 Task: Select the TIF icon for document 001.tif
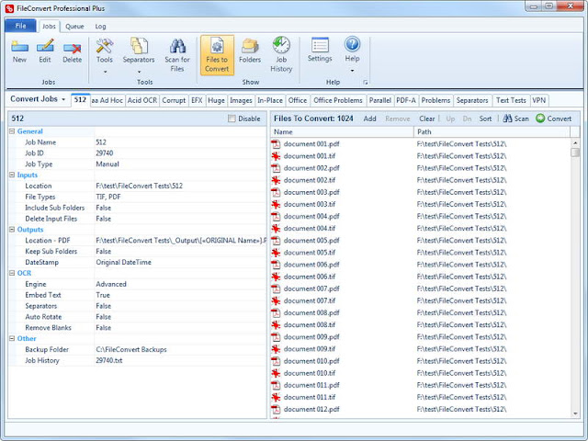click(276, 156)
